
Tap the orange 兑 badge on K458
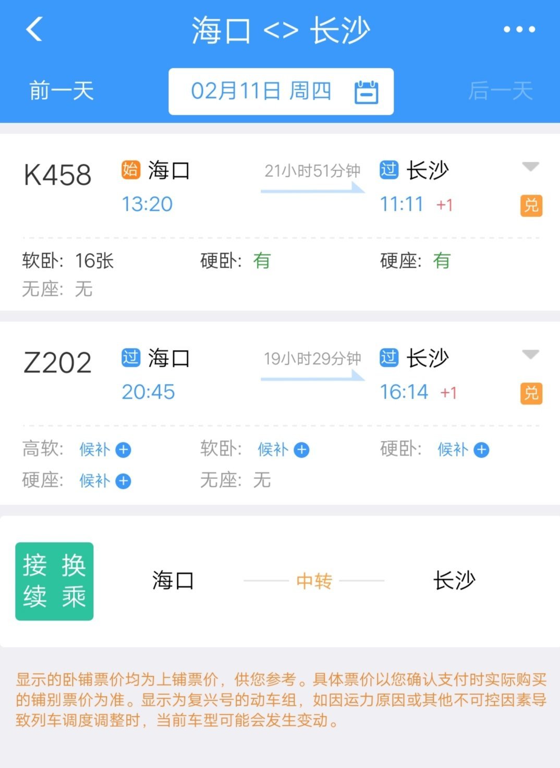pos(531,205)
